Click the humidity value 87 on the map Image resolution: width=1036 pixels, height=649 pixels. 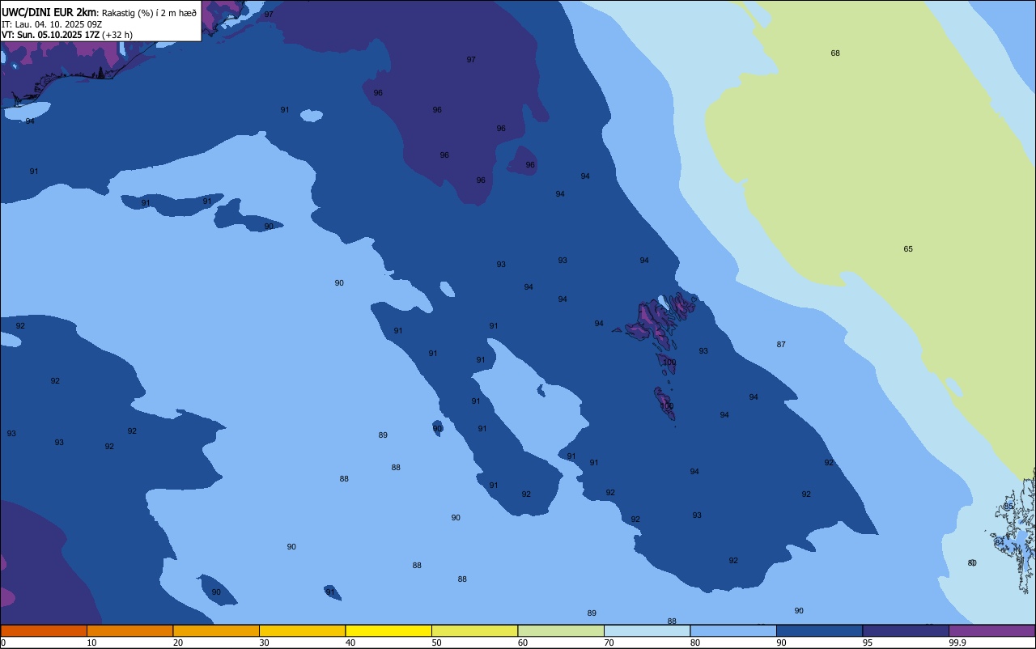point(781,345)
